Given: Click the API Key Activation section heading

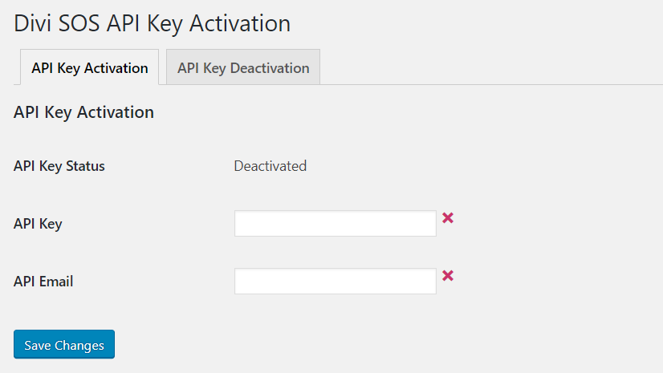Looking at the screenshot, I should 84,112.
